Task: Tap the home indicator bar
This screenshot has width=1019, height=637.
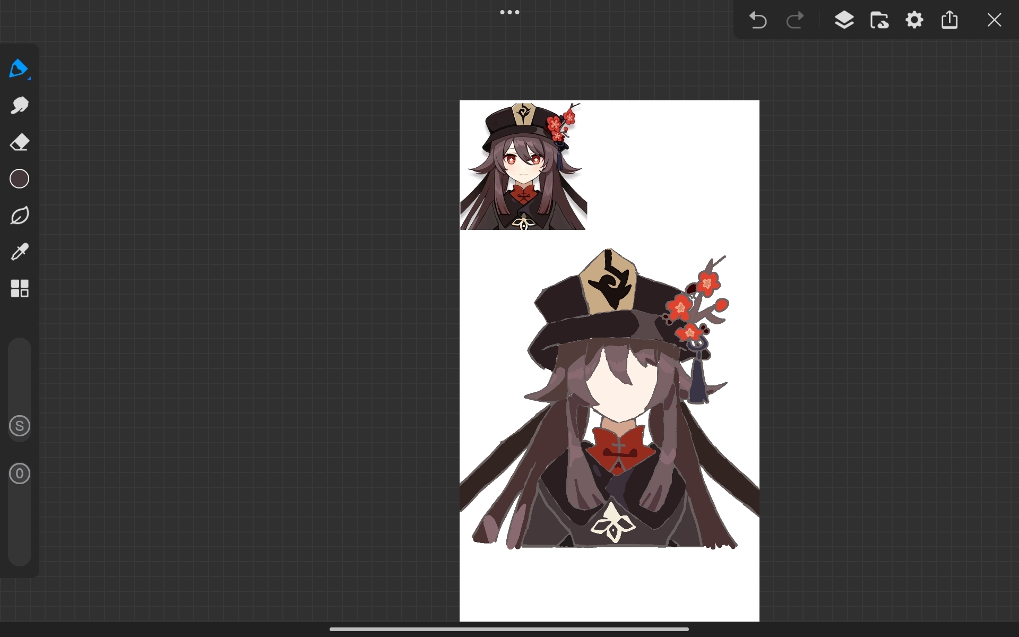Action: (509, 629)
